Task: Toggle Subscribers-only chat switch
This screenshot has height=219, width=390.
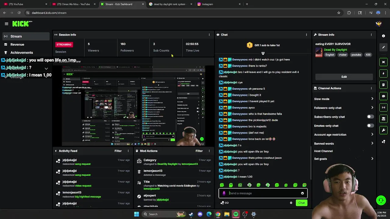Action: [x=370, y=117]
